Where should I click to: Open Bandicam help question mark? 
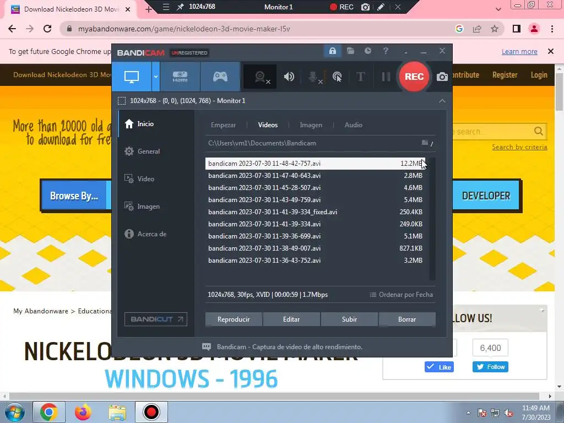(386, 51)
